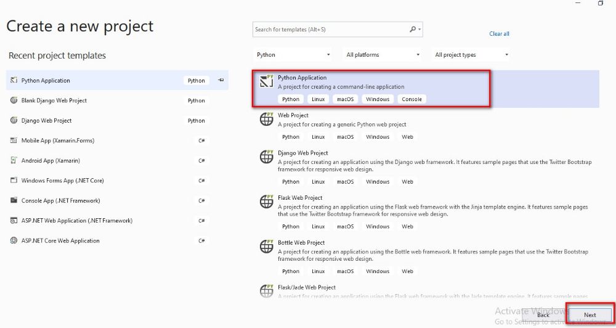Image resolution: width=616 pixels, height=328 pixels.
Task: Select ASP.NET Web Application (.NET Framework)
Action: pyautogui.click(x=117, y=221)
